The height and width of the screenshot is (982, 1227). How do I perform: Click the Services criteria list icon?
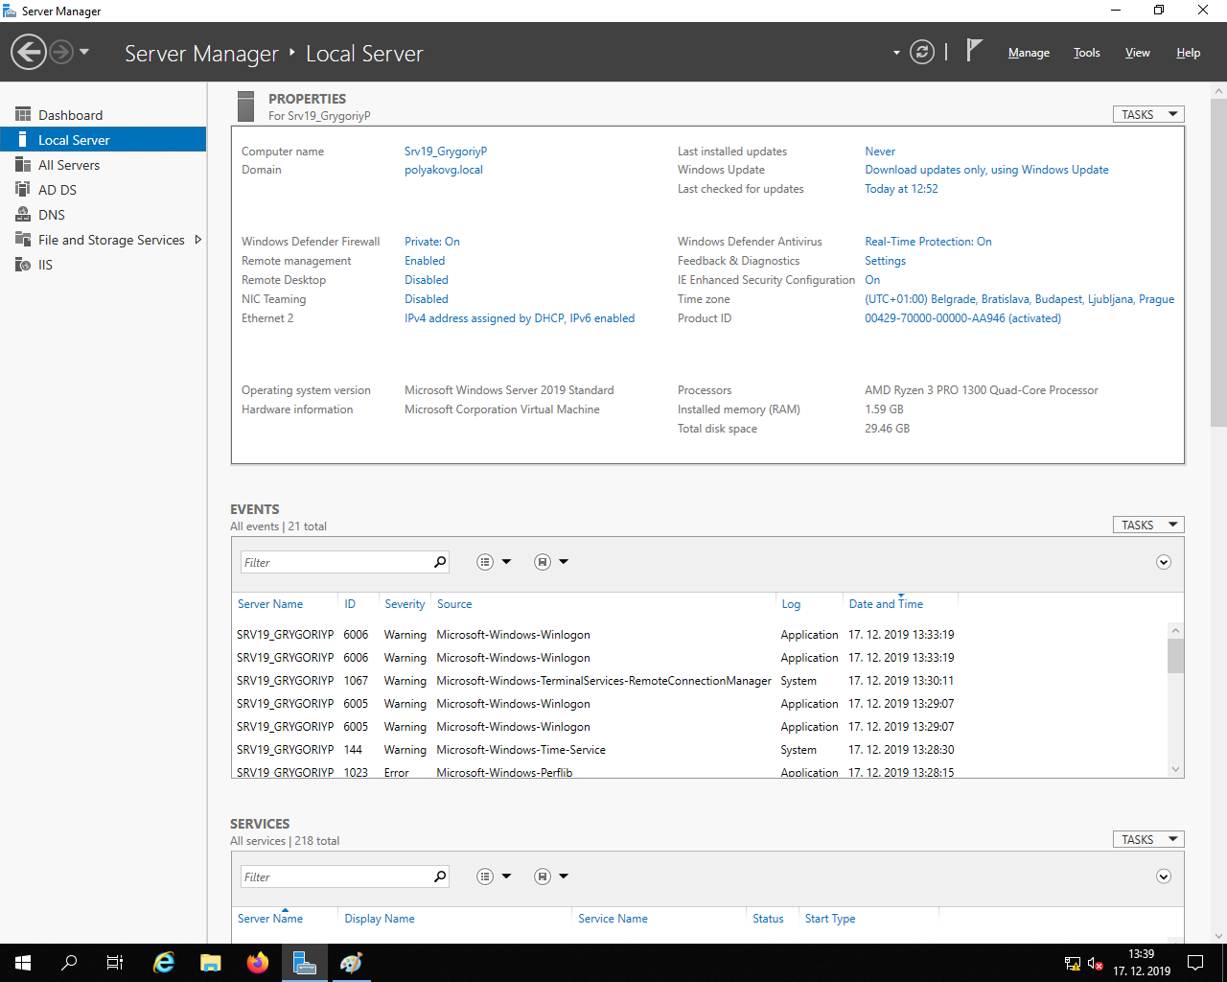click(x=485, y=877)
